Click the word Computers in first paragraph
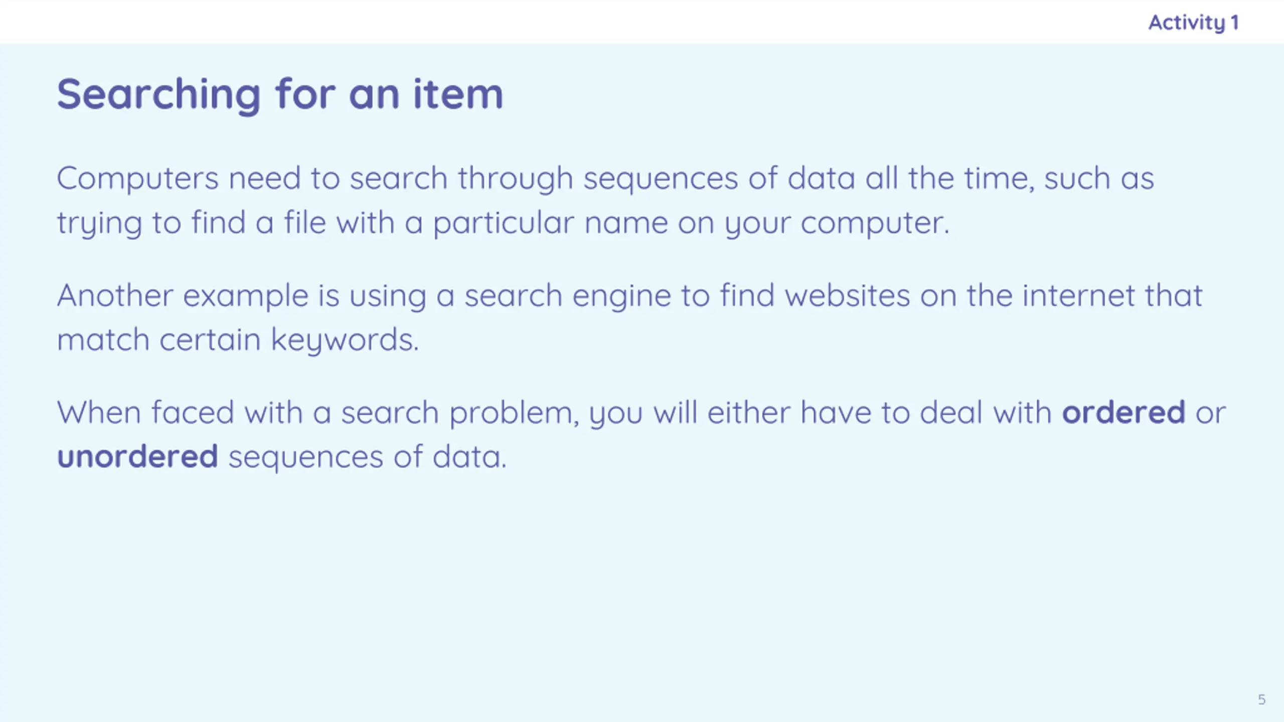Screen dimensions: 1284x722 137,179
